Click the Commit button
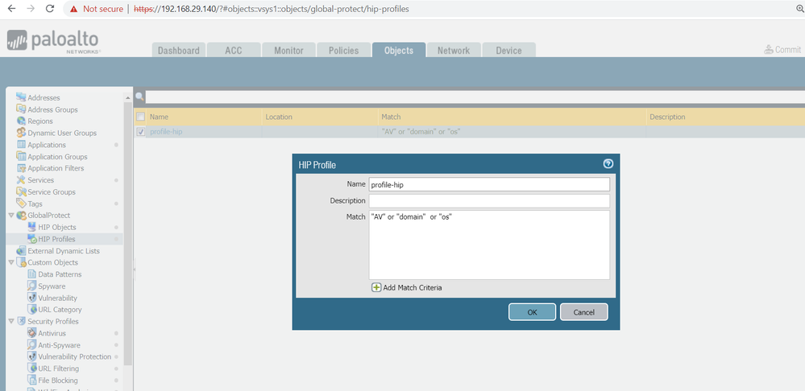The height and width of the screenshot is (391, 805). pyautogui.click(x=782, y=50)
